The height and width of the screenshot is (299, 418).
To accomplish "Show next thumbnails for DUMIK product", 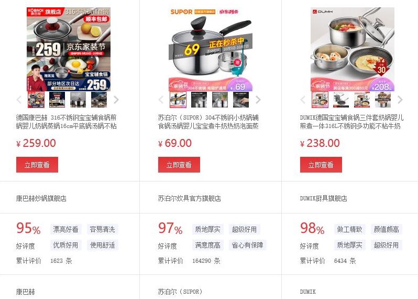I will [400, 100].
